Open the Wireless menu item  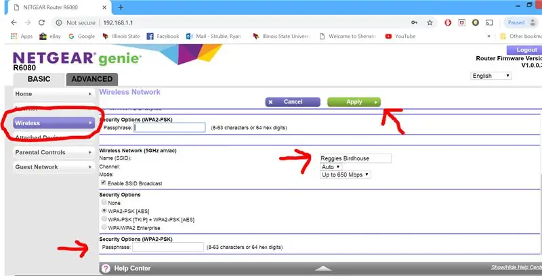coord(54,123)
